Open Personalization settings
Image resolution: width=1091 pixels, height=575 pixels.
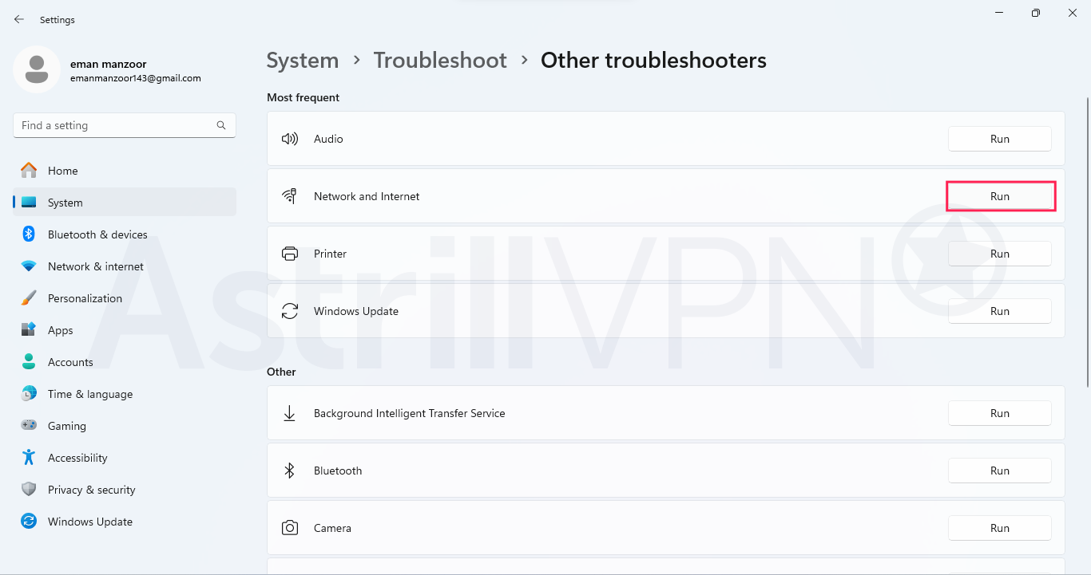point(125,298)
